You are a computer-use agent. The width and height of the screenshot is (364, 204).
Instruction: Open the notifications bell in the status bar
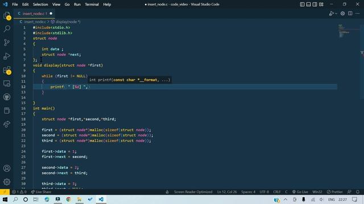(358, 192)
